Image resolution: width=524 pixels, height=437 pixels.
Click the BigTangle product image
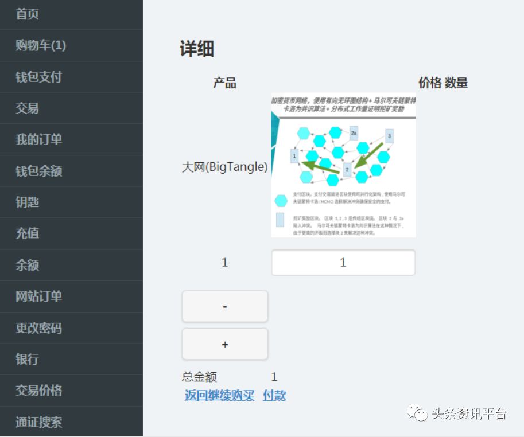pos(343,165)
